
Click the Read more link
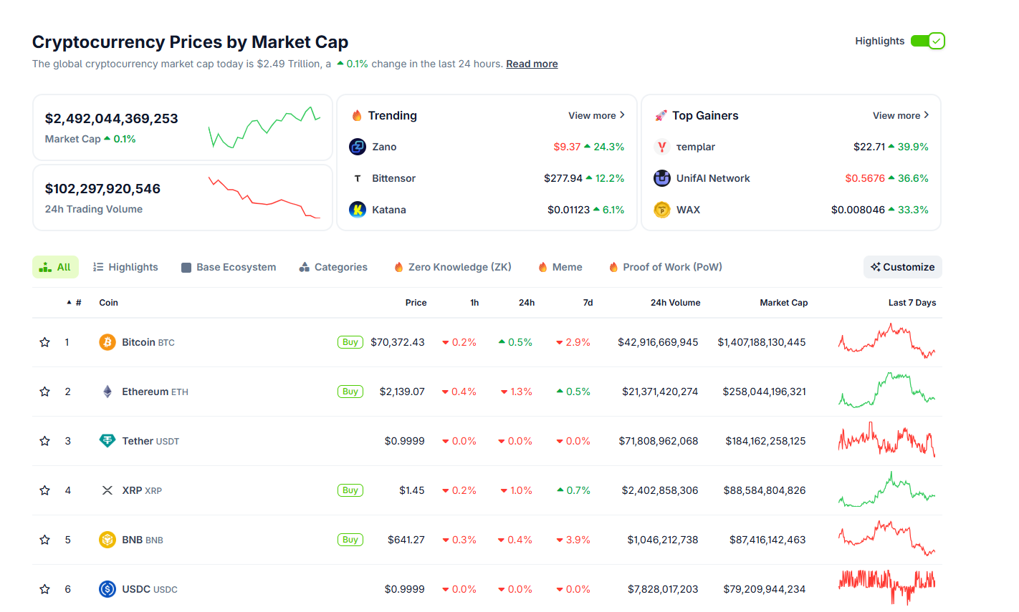(532, 64)
